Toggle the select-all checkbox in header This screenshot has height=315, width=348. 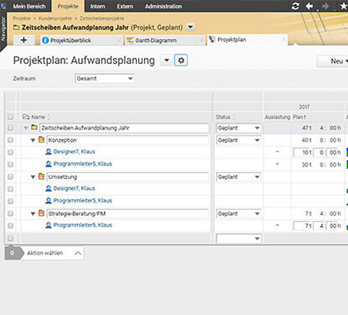(10, 117)
